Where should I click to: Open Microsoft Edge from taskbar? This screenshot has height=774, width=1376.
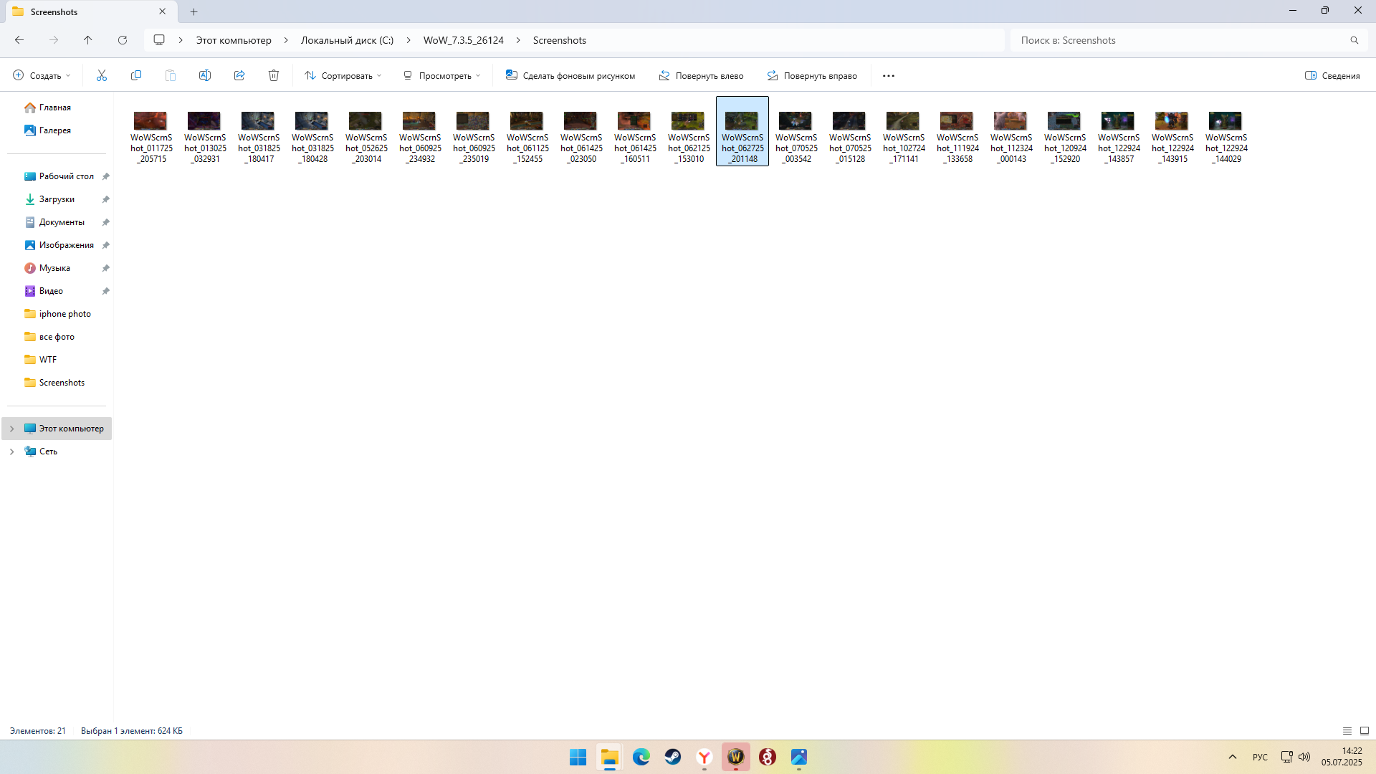pos(641,757)
